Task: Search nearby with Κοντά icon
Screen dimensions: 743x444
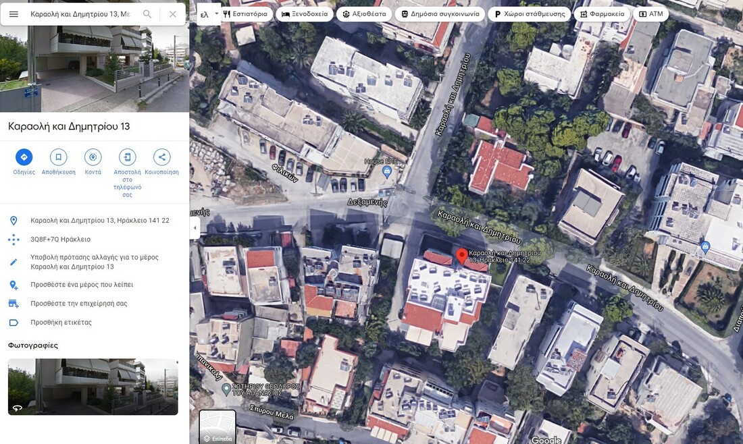Action: pyautogui.click(x=93, y=157)
